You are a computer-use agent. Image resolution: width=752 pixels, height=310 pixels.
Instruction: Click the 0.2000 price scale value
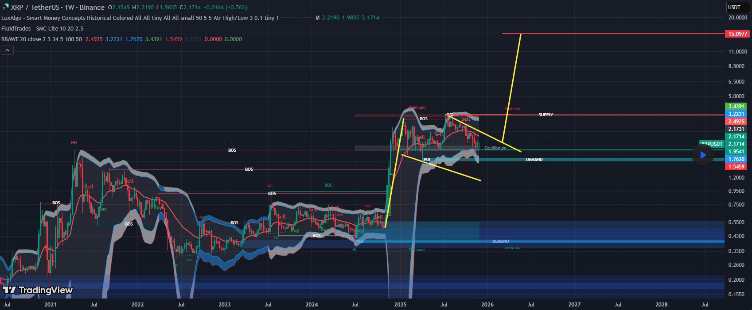coord(736,280)
